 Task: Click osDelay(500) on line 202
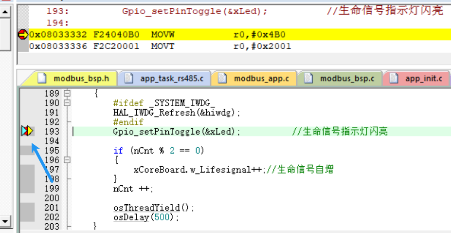tap(146, 217)
